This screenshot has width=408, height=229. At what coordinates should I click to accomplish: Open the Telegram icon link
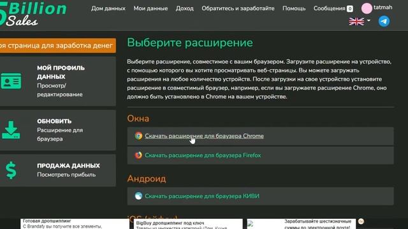(384, 21)
